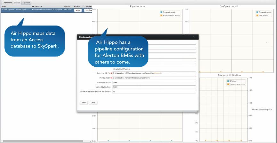277x143 pixels.
Task: Edit the Point List DB File field
Action: click(x=154, y=73)
